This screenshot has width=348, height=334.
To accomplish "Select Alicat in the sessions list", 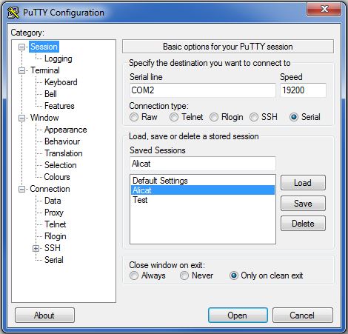I will (202, 190).
